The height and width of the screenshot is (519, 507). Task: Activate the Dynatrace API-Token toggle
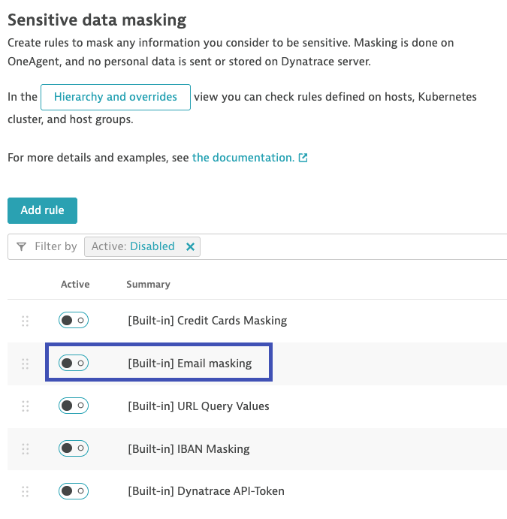click(74, 491)
